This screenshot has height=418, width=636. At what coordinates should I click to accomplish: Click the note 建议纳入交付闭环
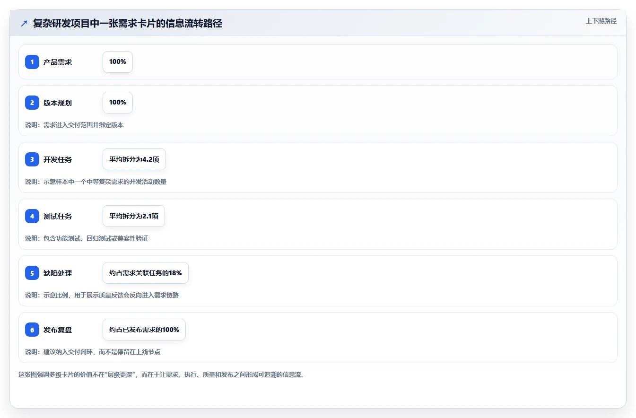pos(93,352)
